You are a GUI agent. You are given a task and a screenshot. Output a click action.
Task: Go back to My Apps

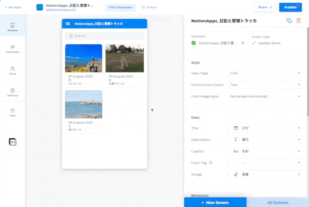(13, 7)
